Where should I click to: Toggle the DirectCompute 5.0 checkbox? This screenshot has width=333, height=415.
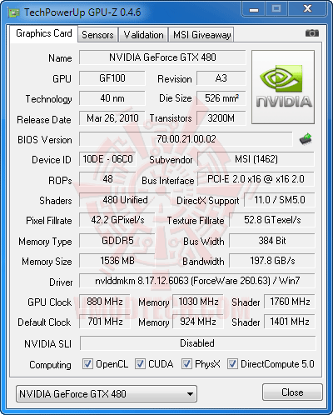click(x=232, y=364)
